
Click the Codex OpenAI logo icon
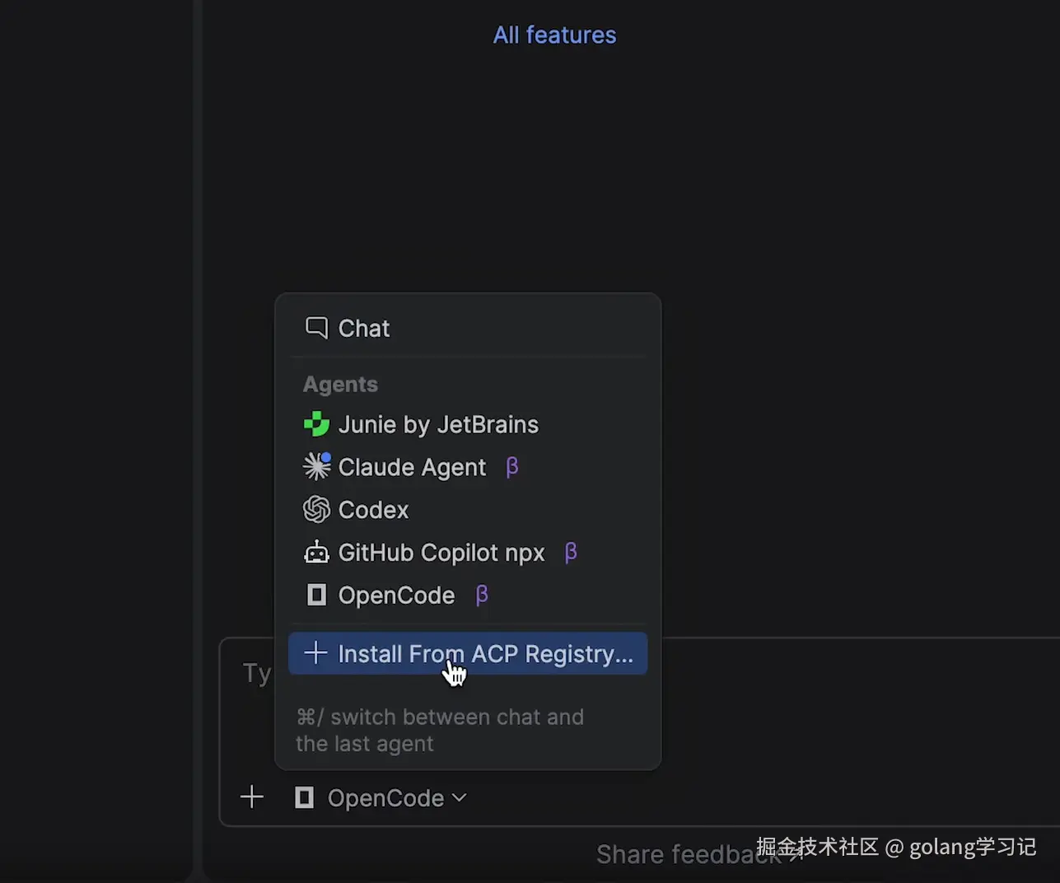click(x=316, y=510)
